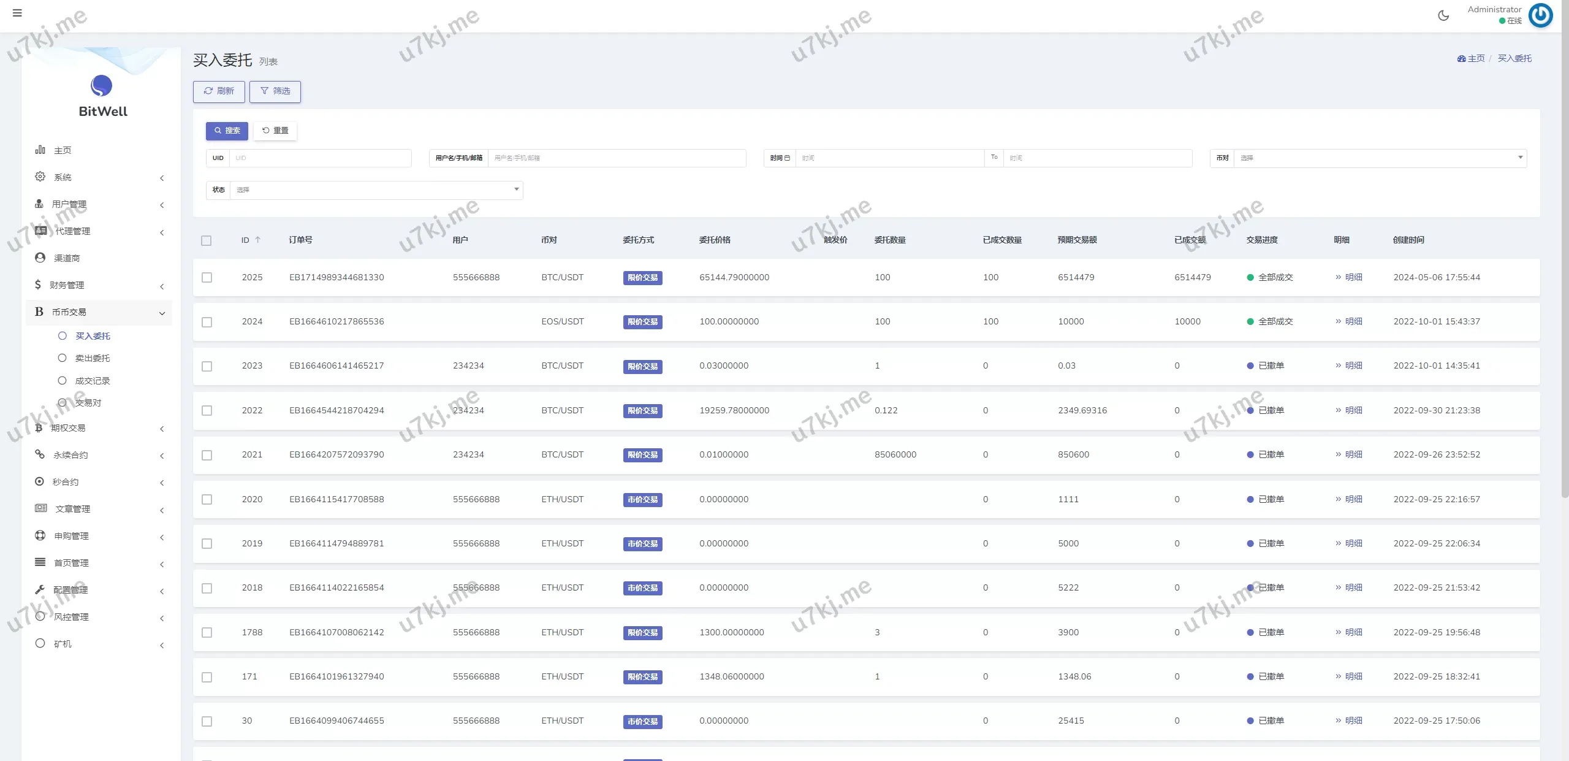The width and height of the screenshot is (1569, 761).
Task: Open 主页 bar-chart icon in sidebar
Action: point(40,150)
